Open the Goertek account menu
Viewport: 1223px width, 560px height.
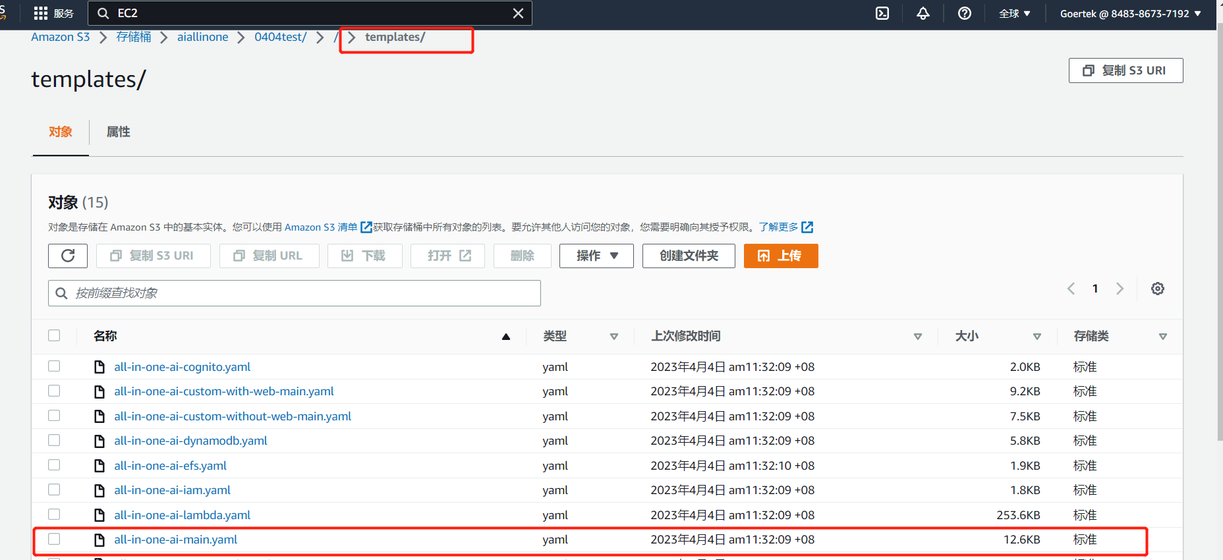1130,13
